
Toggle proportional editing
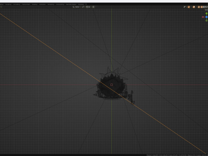click(94, 7)
